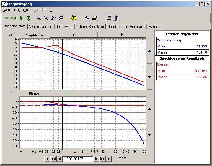Click the [rad/s] unit label

point(122,158)
